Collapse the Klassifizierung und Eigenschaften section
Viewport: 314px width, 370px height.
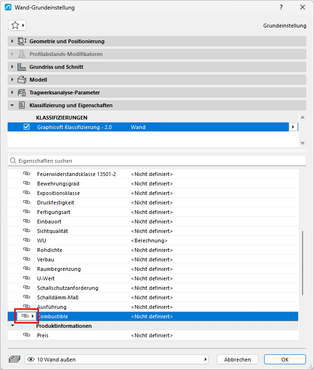point(12,105)
